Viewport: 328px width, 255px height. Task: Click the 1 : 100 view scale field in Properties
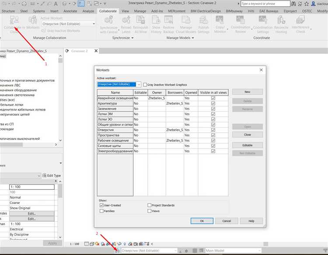pos(32,187)
